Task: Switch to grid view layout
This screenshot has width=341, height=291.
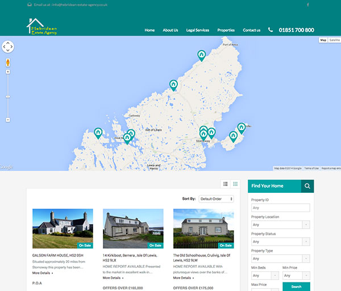Action: pos(235,184)
